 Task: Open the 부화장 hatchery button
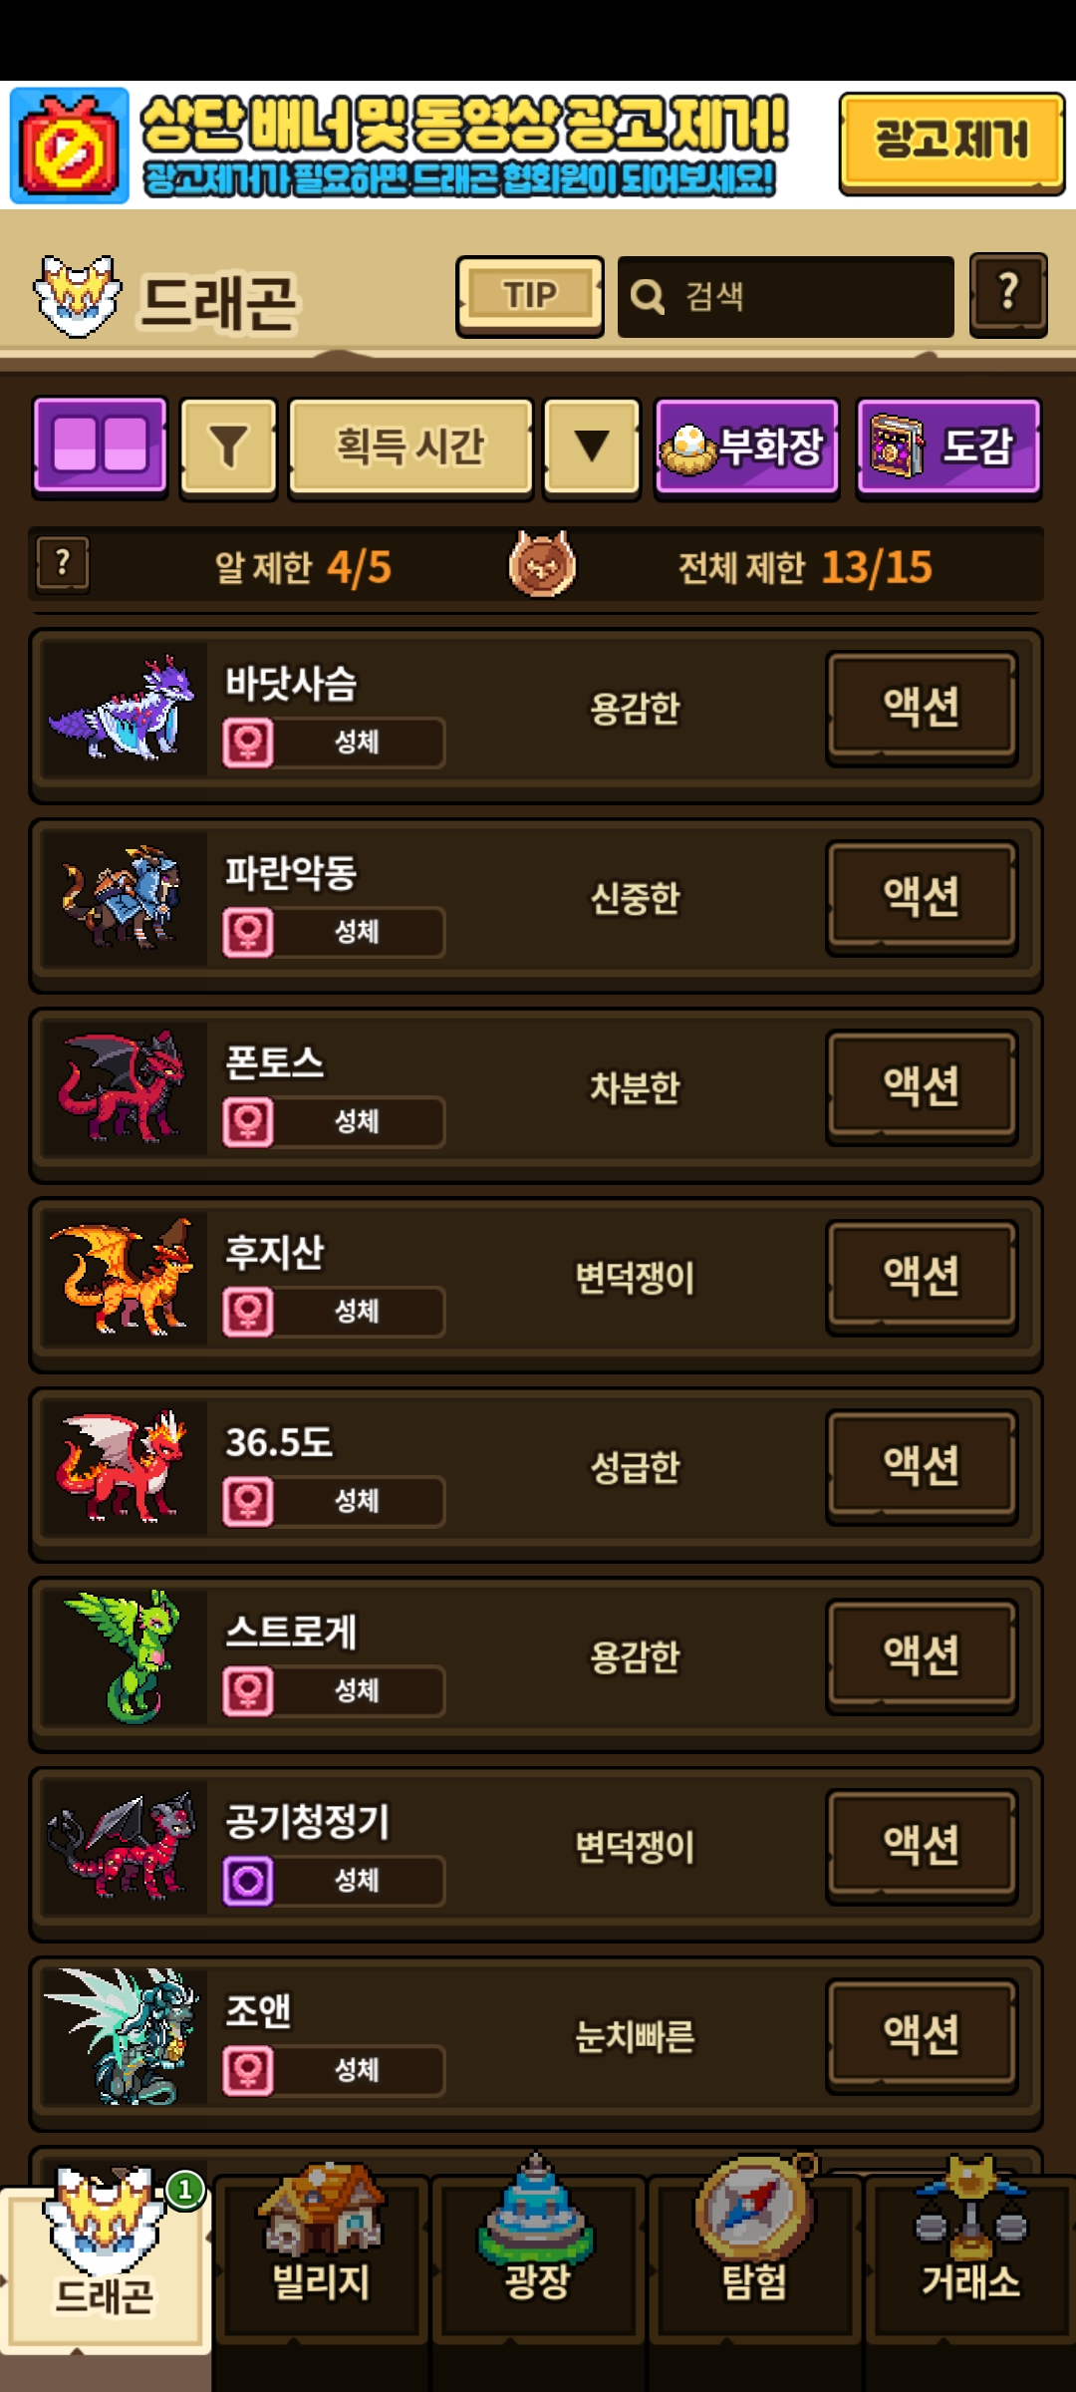point(747,446)
